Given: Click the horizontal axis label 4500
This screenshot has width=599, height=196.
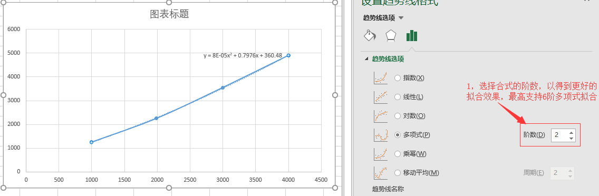Looking at the screenshot, I should point(321,180).
